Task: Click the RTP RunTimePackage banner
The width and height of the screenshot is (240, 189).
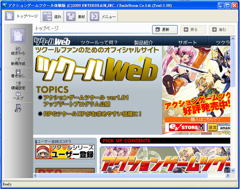Action: [x=65, y=171]
